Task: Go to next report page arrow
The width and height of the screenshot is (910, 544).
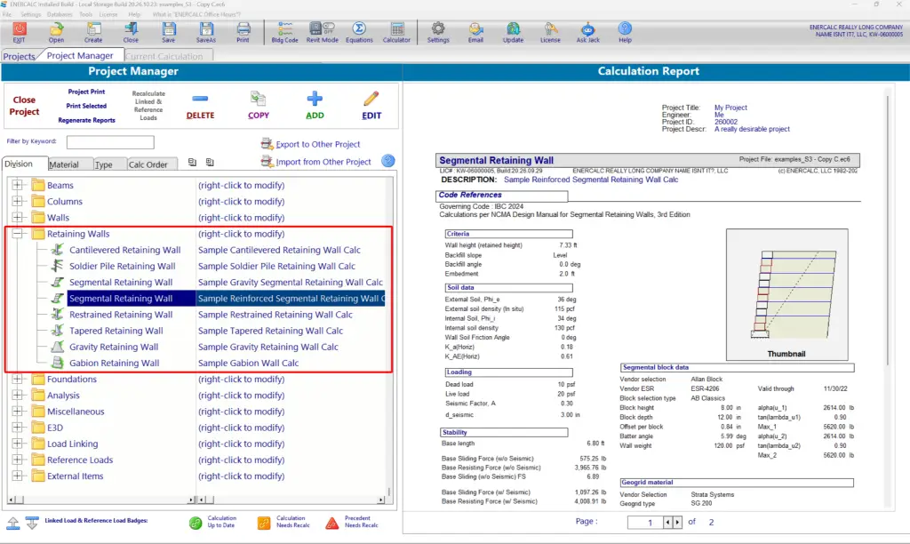Action: tap(677, 523)
